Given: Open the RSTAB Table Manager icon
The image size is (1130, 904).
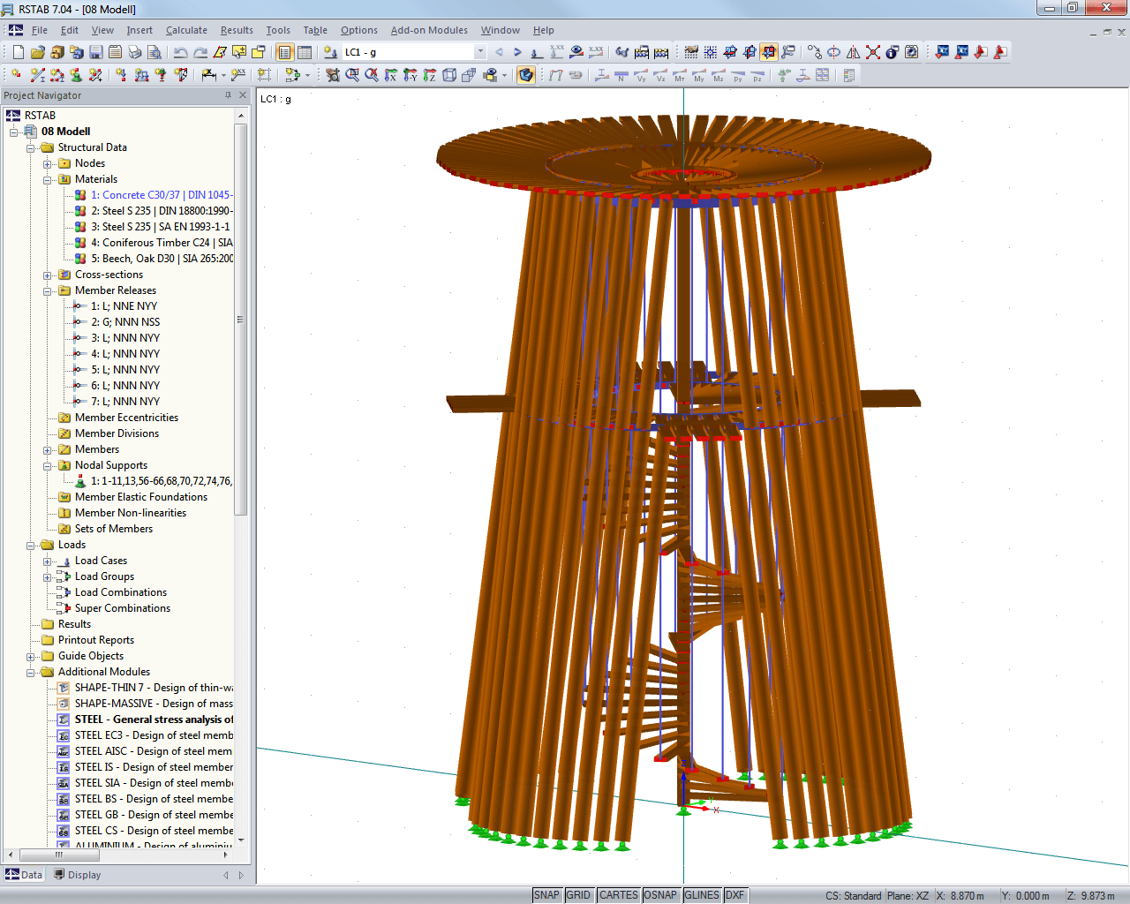Looking at the screenshot, I should (305, 53).
